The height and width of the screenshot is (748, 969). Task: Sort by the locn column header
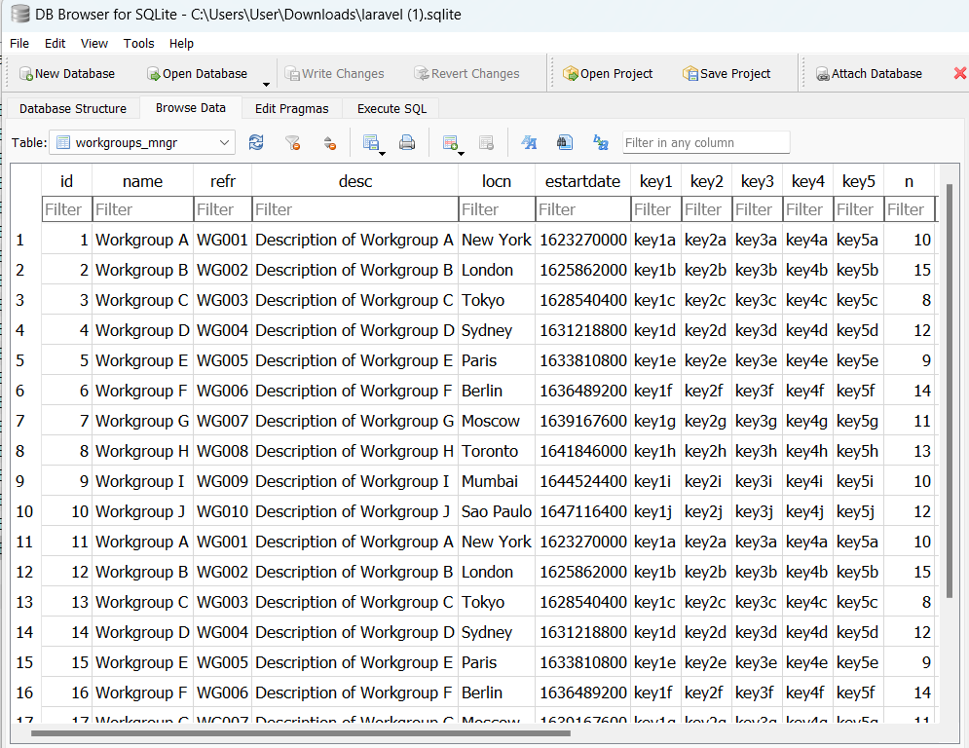pyautogui.click(x=497, y=181)
